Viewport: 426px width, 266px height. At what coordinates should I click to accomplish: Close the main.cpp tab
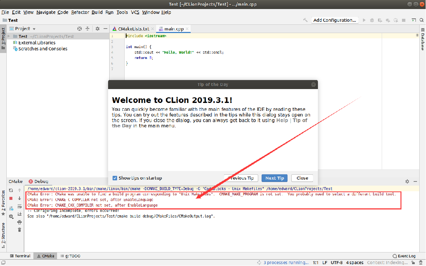pyautogui.click(x=187, y=29)
